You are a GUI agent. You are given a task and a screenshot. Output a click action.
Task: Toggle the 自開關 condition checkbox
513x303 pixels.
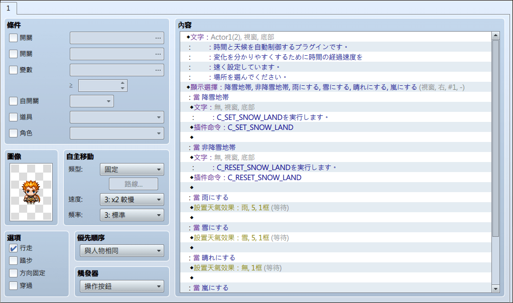tap(14, 101)
